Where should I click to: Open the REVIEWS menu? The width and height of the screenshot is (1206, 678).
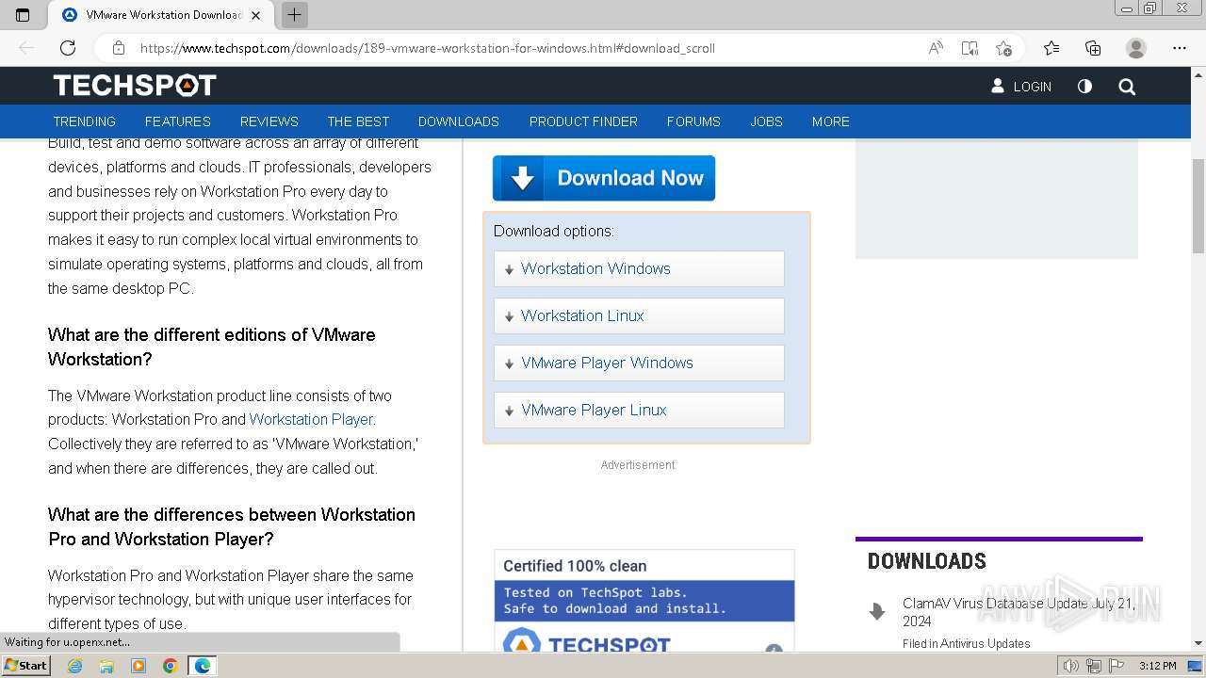pyautogui.click(x=269, y=121)
